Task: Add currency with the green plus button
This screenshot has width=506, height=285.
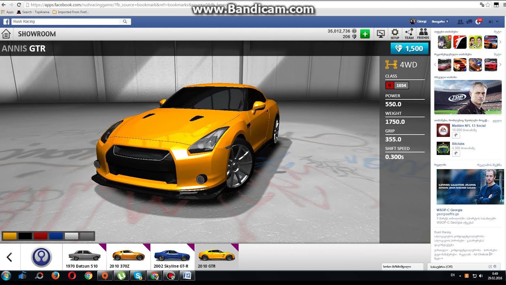Action: click(x=365, y=34)
